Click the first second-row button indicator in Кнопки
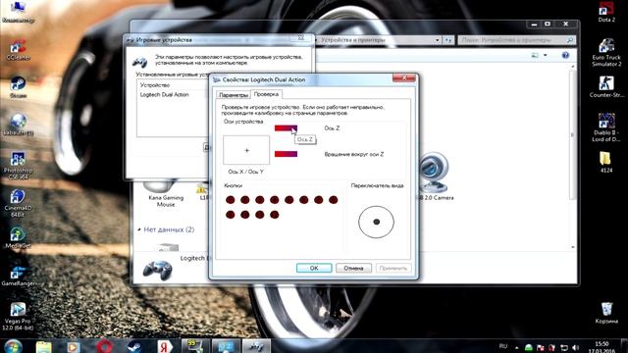The height and width of the screenshot is (353, 628). click(x=230, y=215)
